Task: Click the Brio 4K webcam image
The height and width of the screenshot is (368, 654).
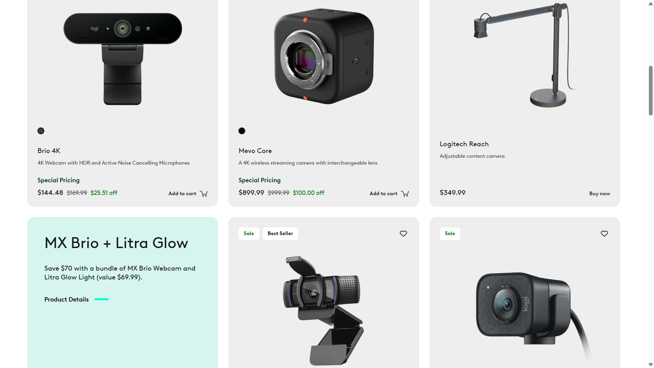Action: 123,59
